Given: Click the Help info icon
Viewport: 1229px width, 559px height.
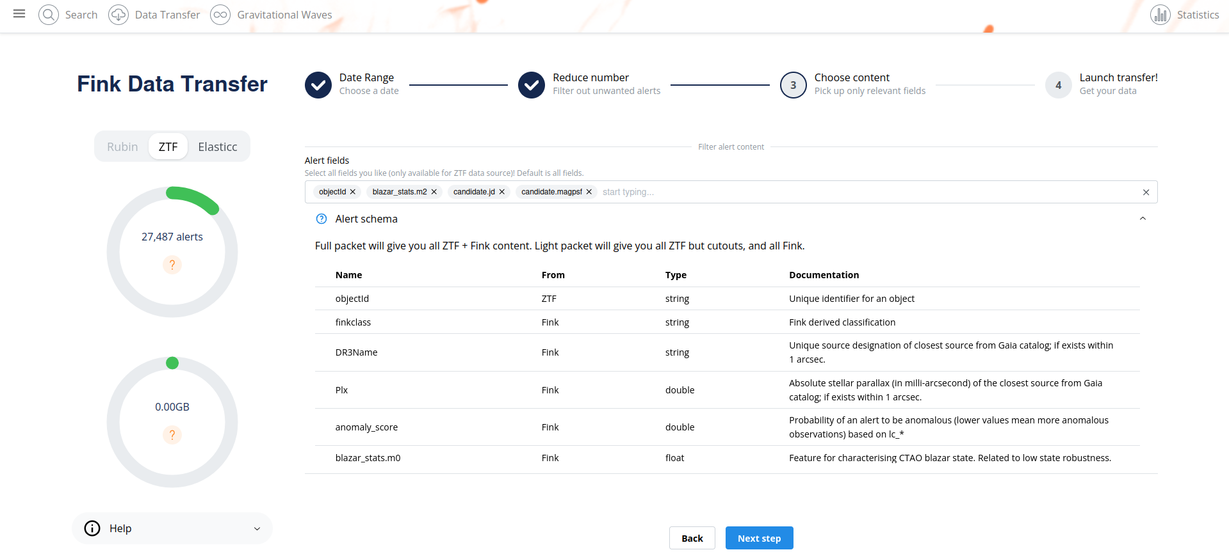Looking at the screenshot, I should point(92,528).
